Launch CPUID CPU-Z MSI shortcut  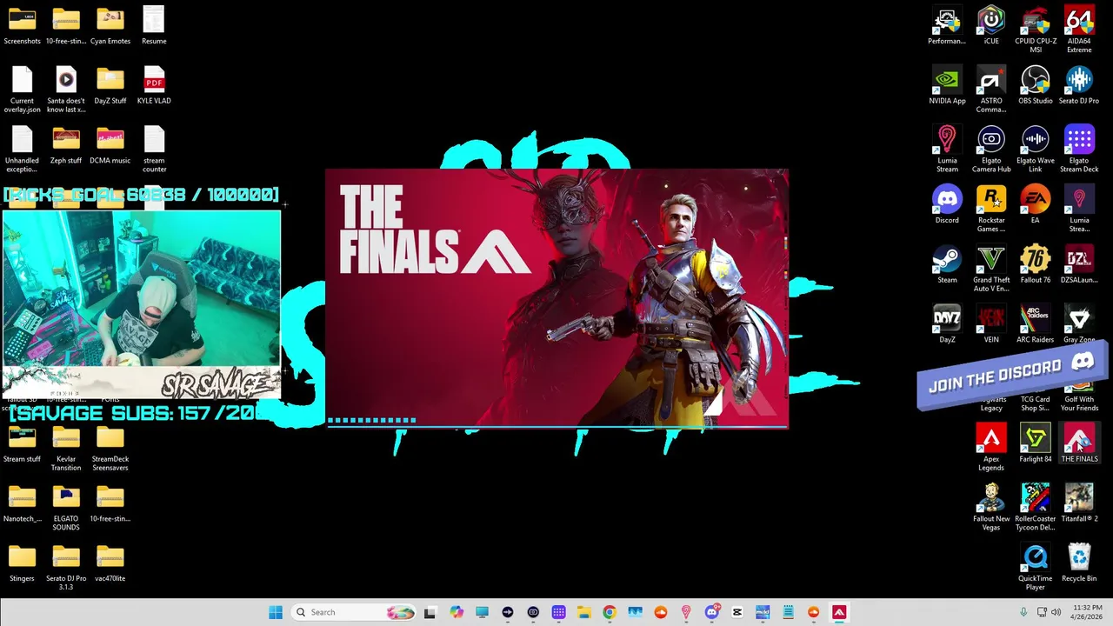pyautogui.click(x=1035, y=30)
